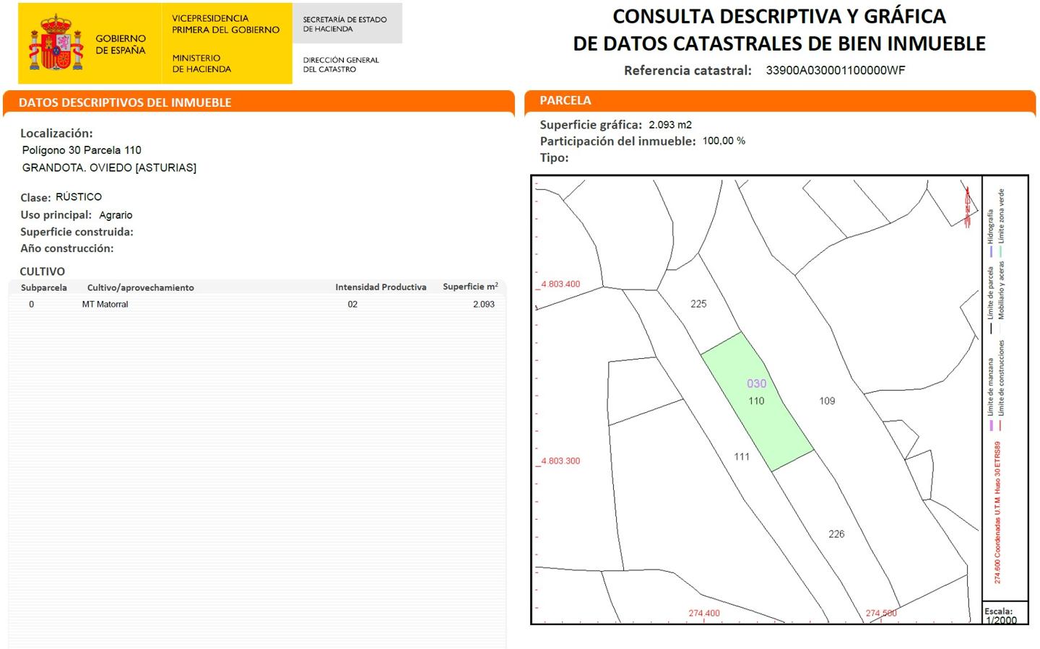Click the Hidrografía legend entry
The height and width of the screenshot is (649, 1040).
(x=991, y=232)
